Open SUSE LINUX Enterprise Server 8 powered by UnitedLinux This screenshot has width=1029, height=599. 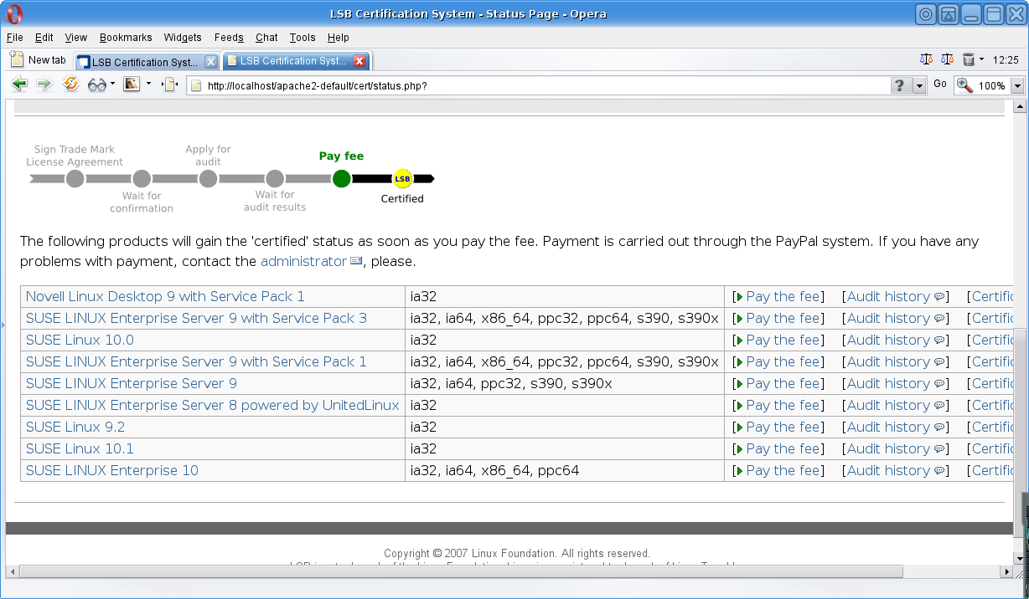pos(213,405)
